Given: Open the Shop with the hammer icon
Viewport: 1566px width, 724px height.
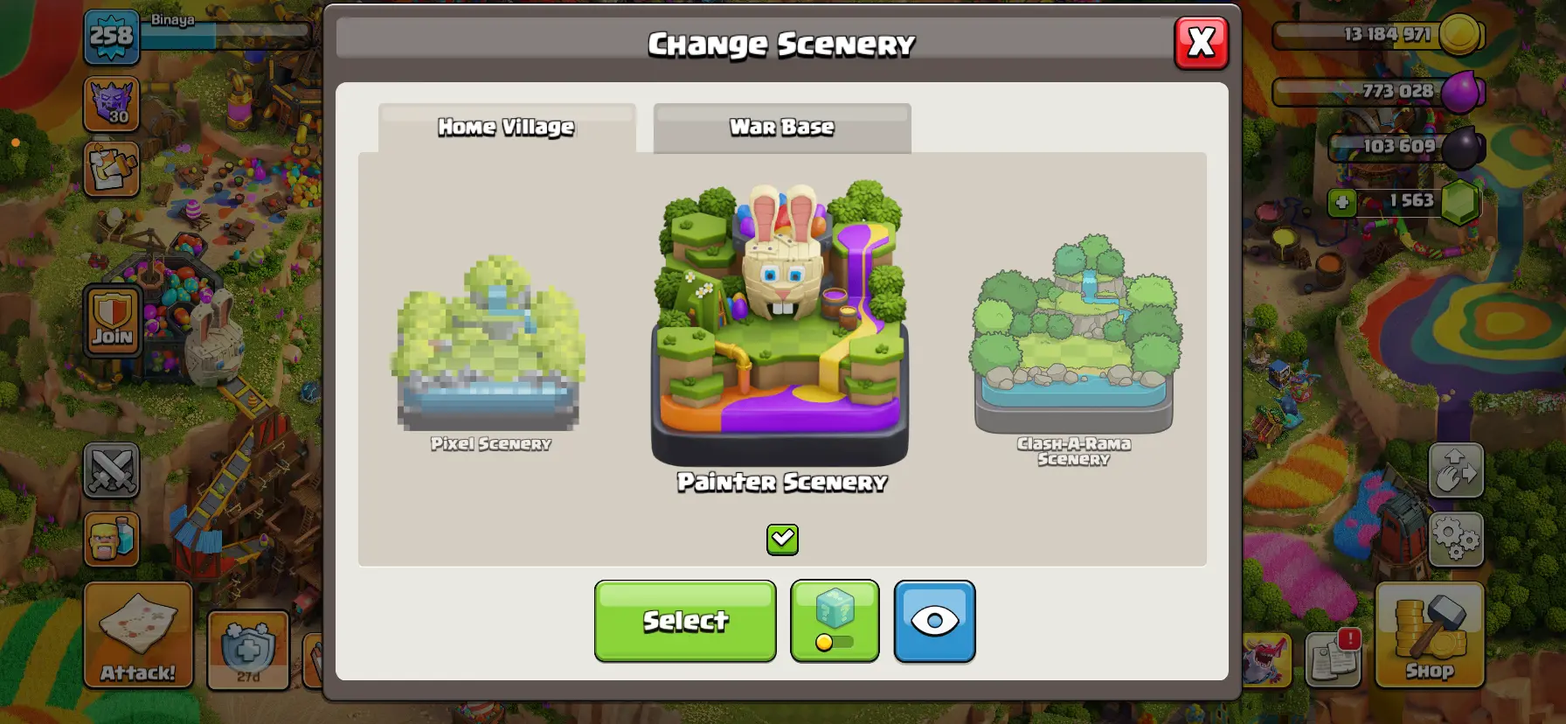Looking at the screenshot, I should 1430,635.
